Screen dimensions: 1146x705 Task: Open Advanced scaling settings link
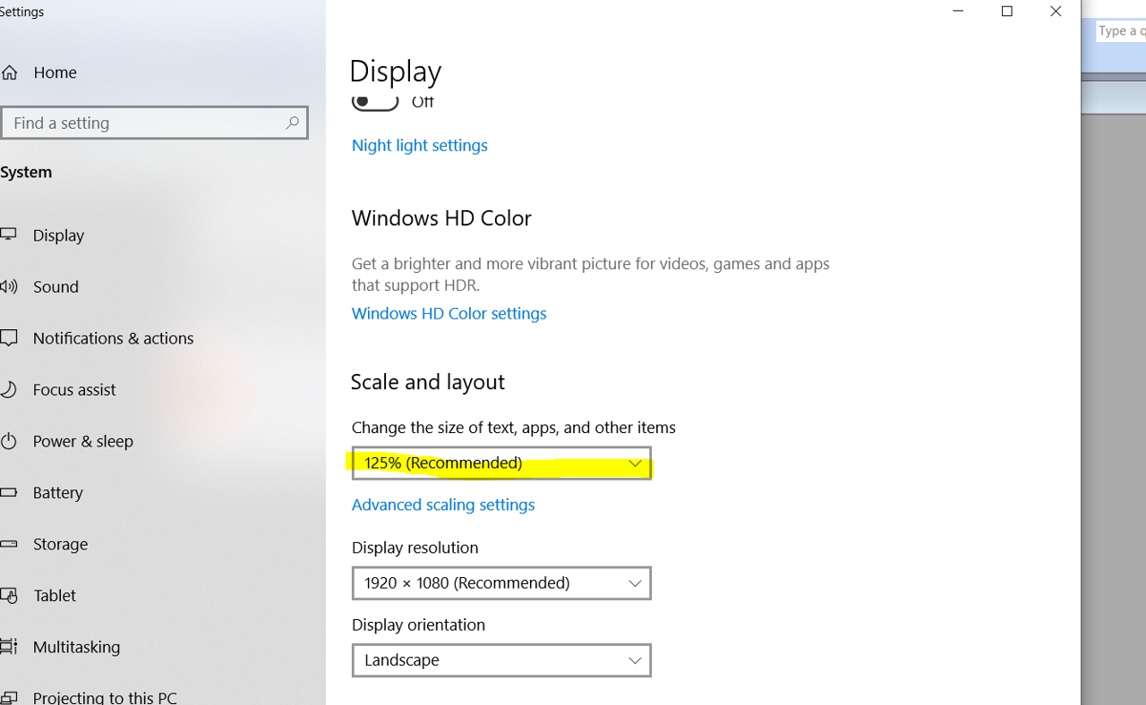tap(442, 505)
